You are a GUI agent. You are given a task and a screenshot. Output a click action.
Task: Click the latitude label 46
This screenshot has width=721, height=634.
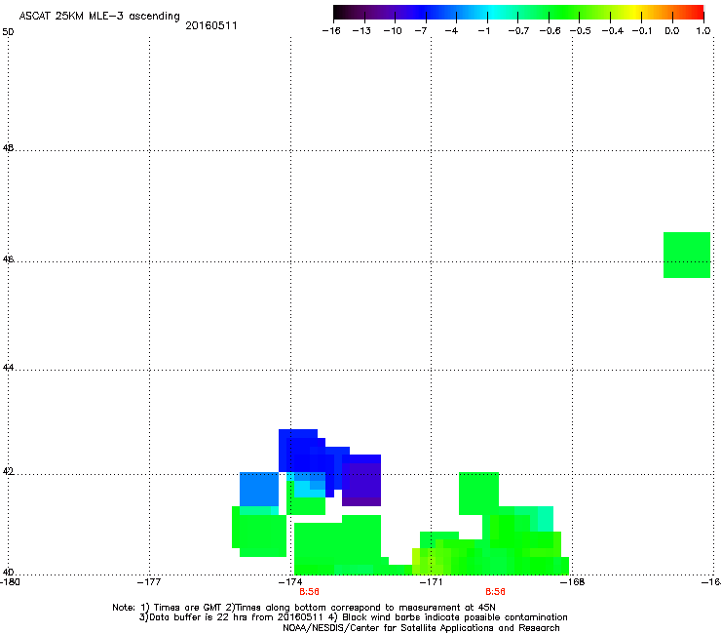click(8, 259)
